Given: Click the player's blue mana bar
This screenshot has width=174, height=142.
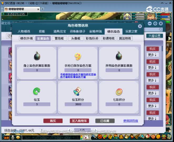Looking at the screenshot, I should (164, 17).
